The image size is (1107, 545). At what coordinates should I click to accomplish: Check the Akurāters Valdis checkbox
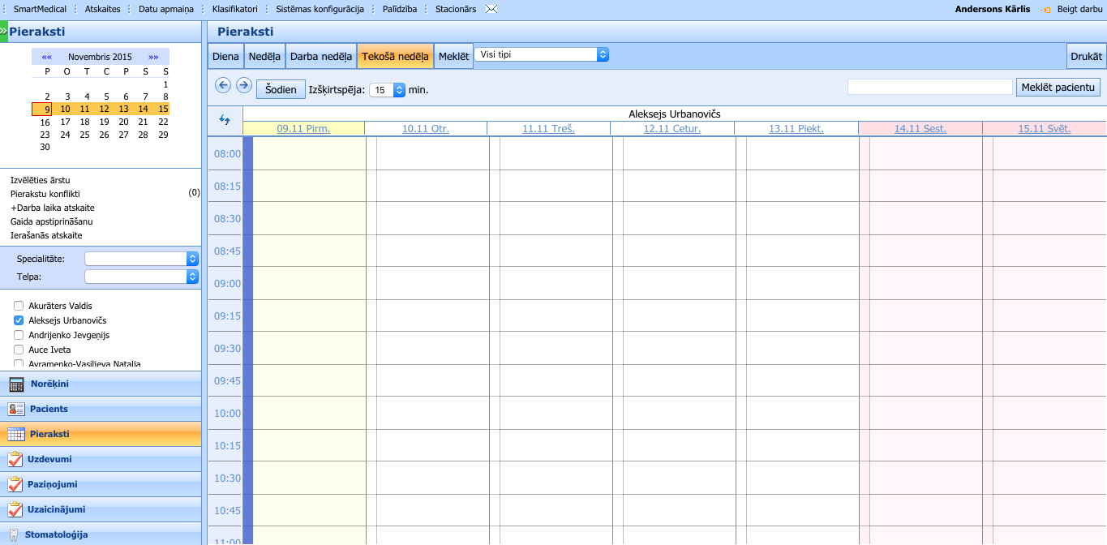coord(19,306)
